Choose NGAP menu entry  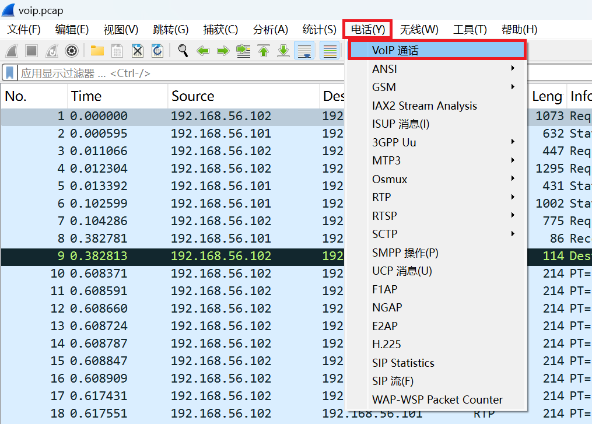pyautogui.click(x=437, y=307)
